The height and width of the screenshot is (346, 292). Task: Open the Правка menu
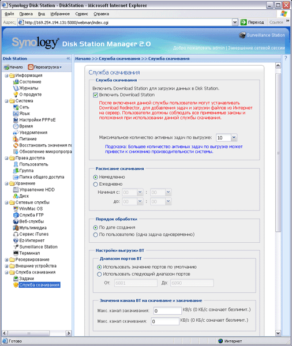click(x=26, y=14)
